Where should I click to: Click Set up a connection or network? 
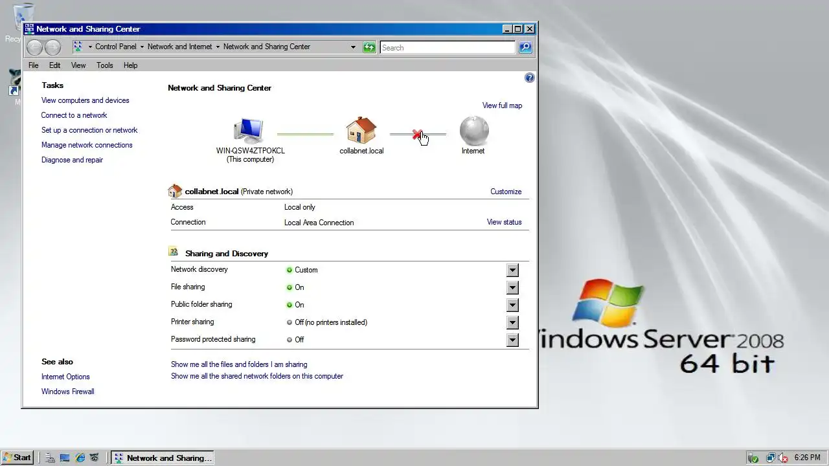click(89, 130)
